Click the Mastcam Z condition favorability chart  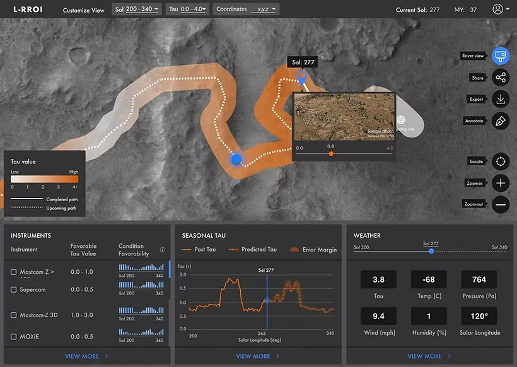(141, 267)
